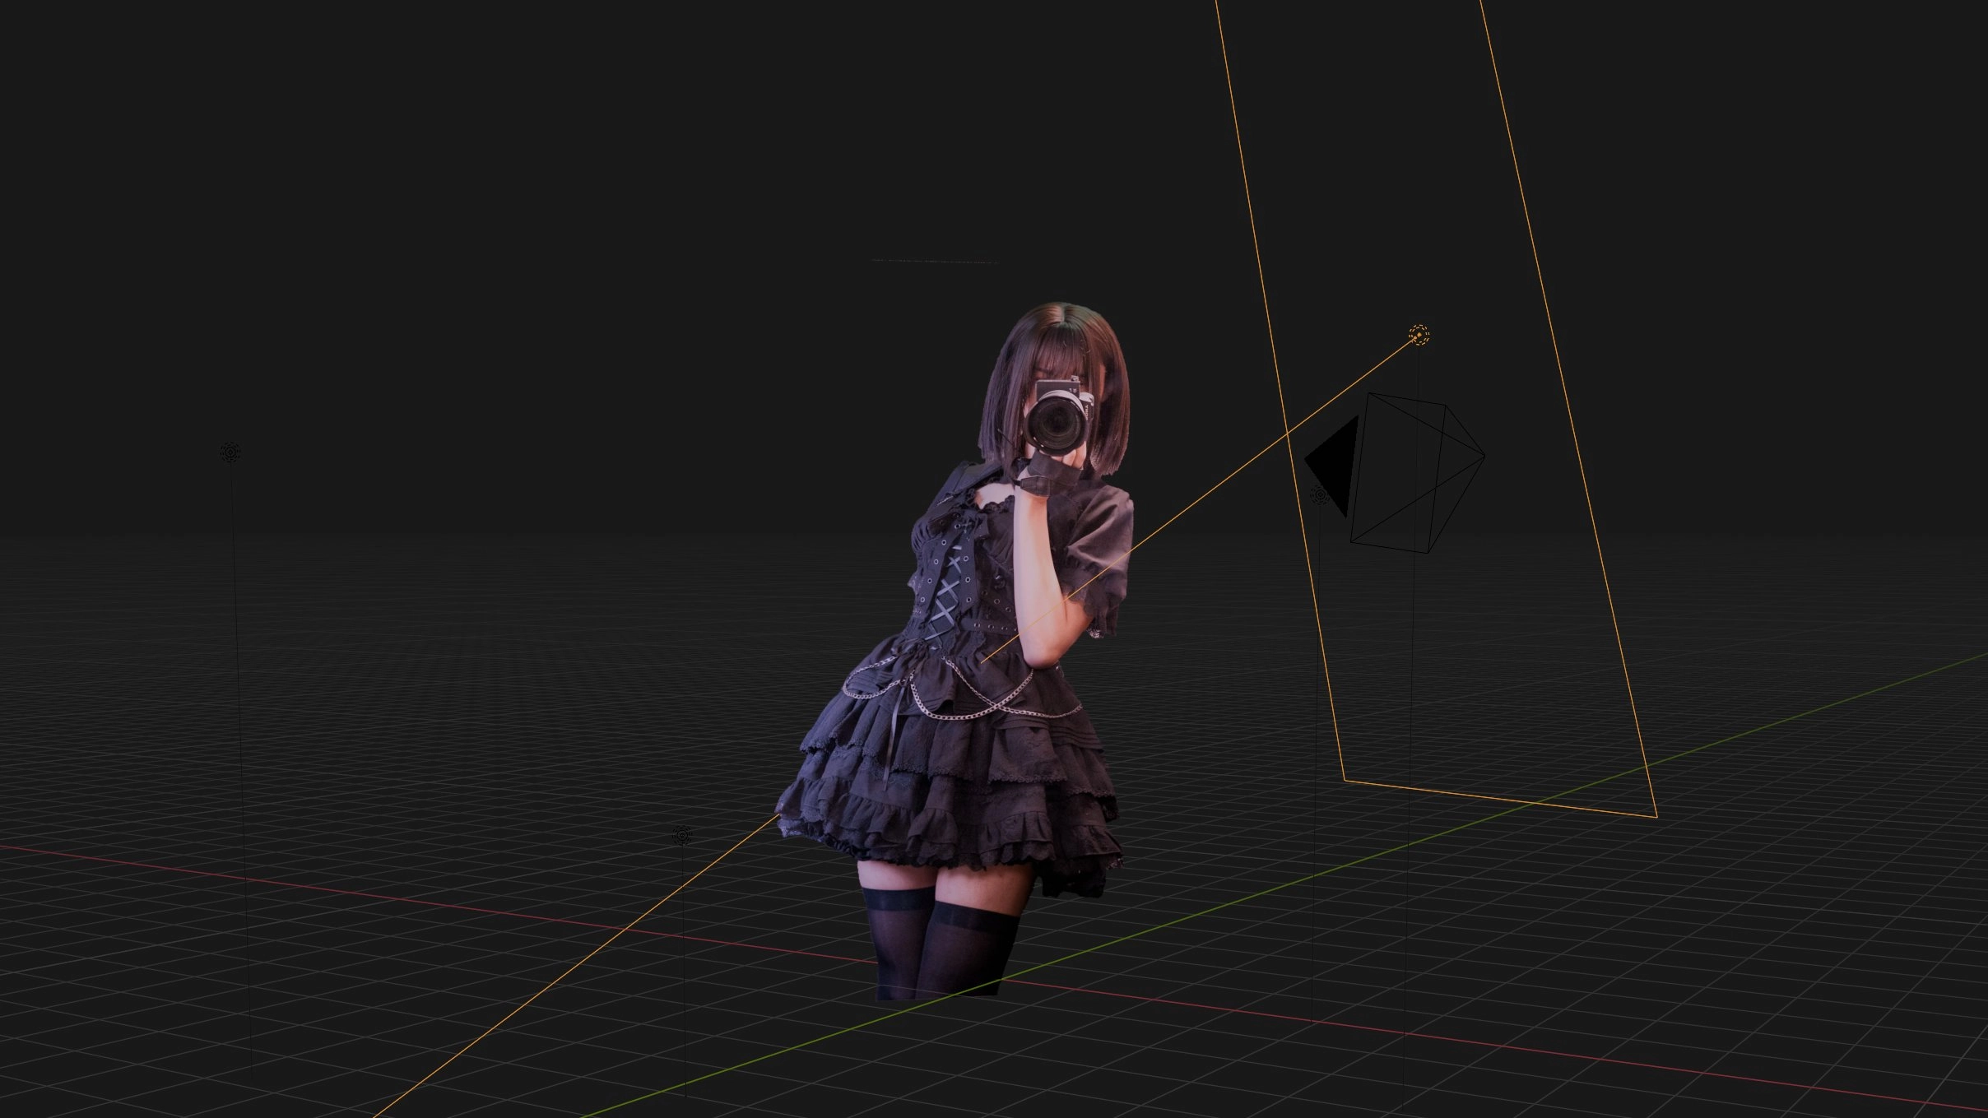Select the dark light icon beside camera's black triangle
The width and height of the screenshot is (1988, 1118).
point(1320,495)
